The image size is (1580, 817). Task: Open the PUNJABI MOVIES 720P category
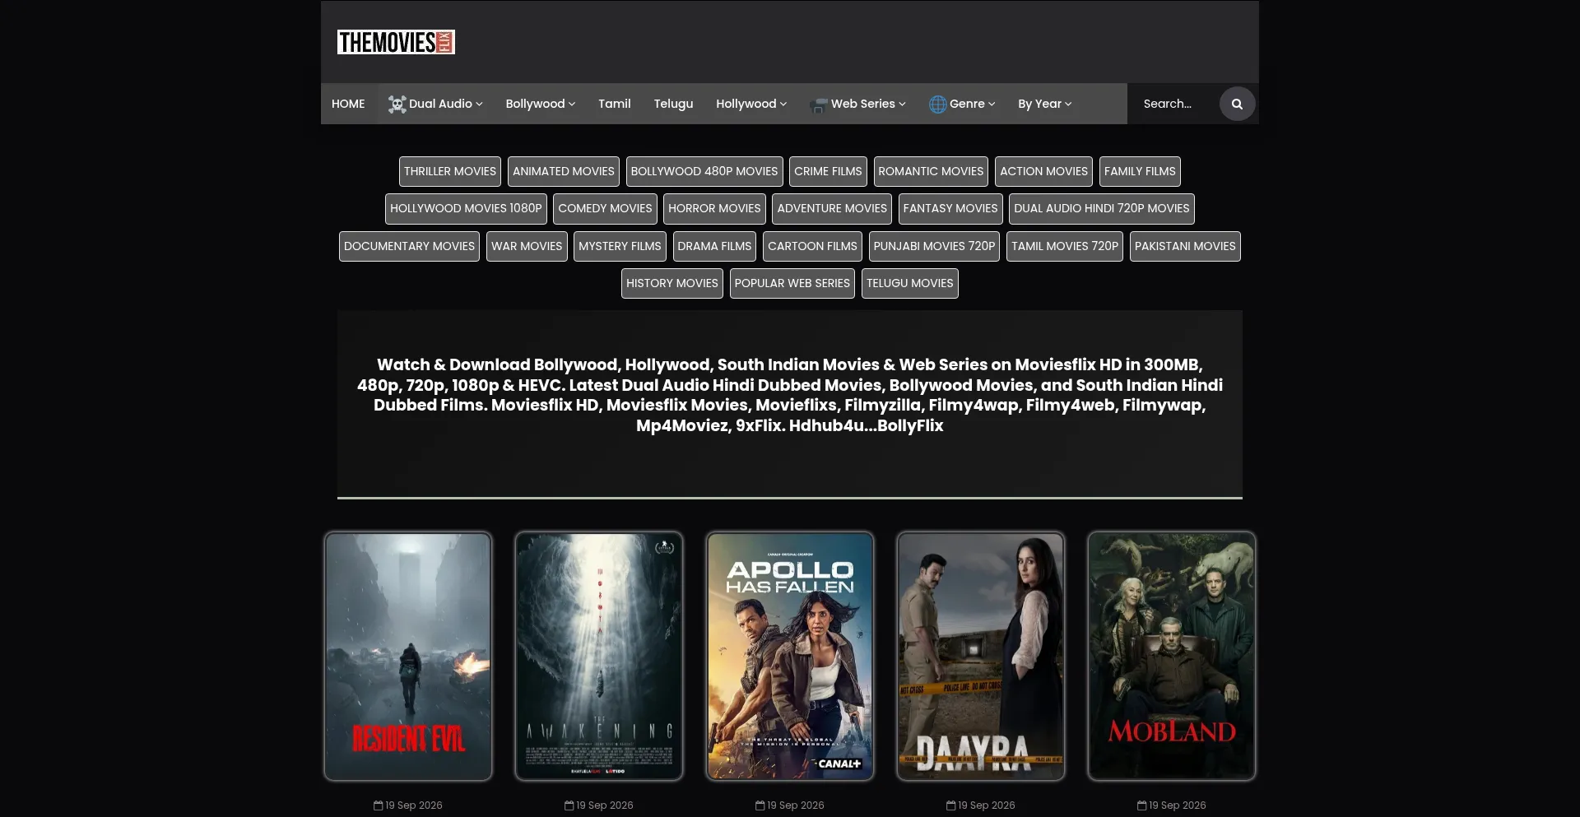point(934,246)
